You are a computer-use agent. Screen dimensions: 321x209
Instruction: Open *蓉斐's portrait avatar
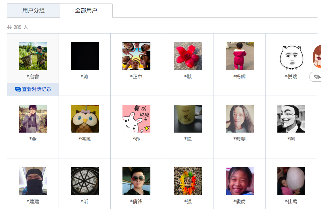coord(239,119)
